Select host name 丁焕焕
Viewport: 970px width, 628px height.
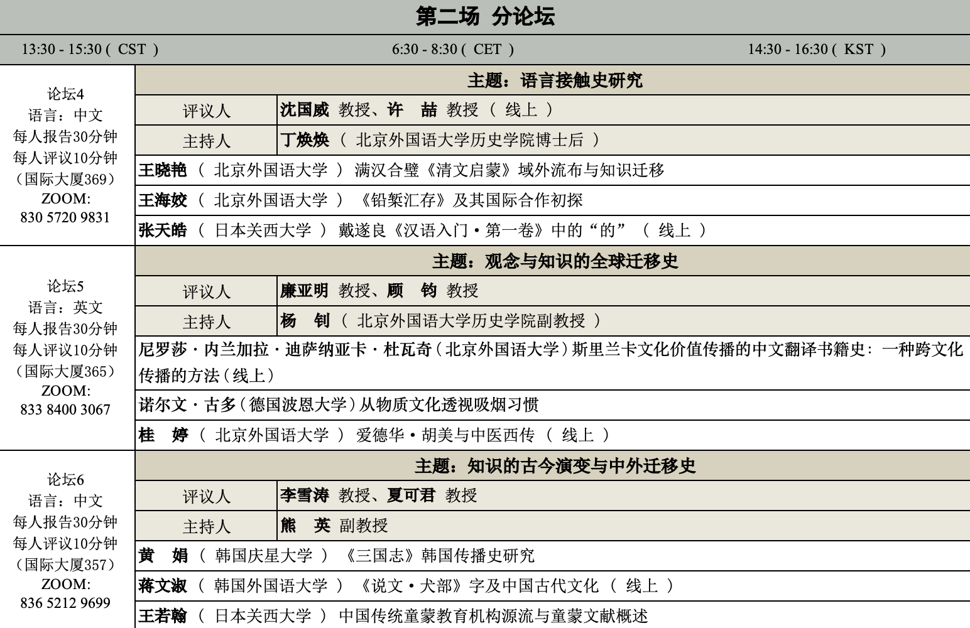pos(305,140)
